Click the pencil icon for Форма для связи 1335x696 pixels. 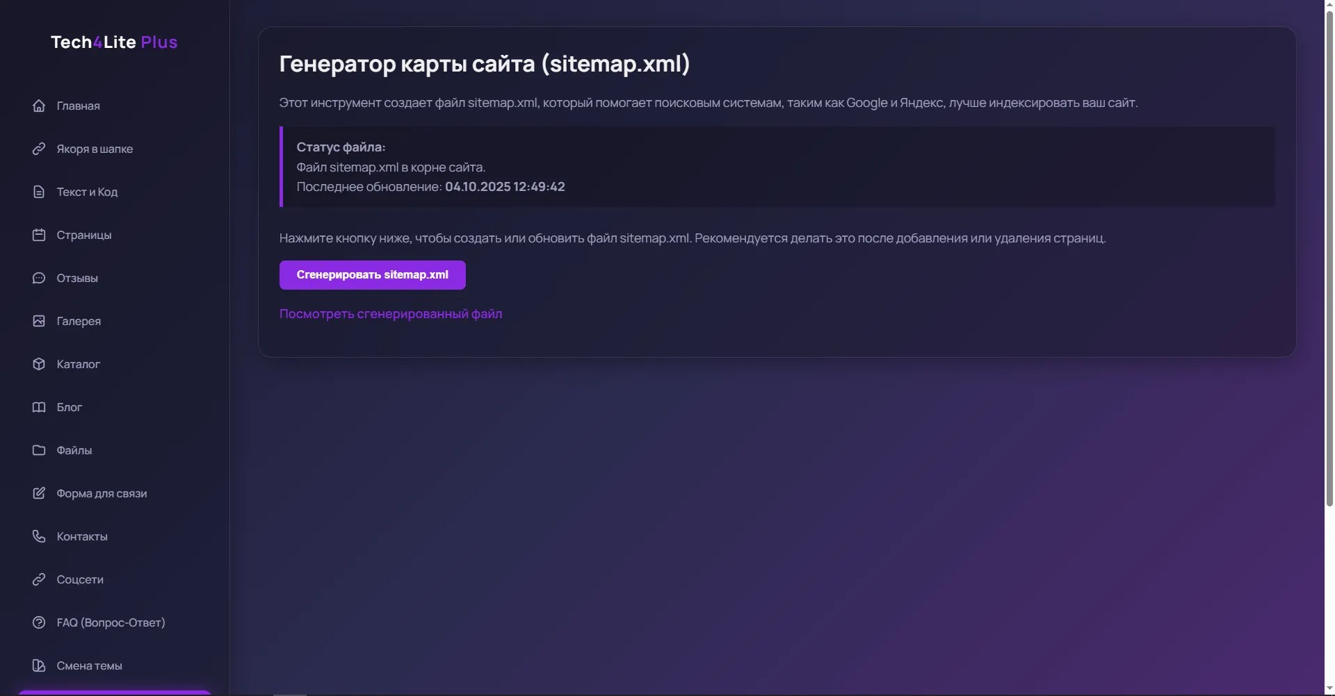pyautogui.click(x=39, y=493)
